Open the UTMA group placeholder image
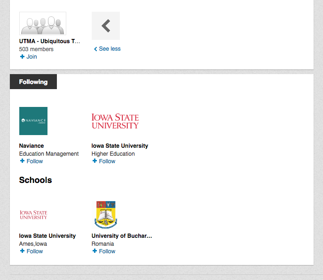 coord(43,23)
